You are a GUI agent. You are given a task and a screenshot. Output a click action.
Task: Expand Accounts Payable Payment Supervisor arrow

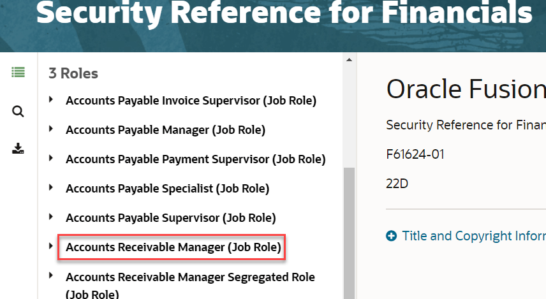tap(51, 158)
